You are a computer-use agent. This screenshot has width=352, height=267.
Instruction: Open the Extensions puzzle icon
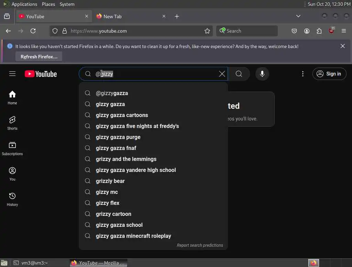tap(319, 31)
